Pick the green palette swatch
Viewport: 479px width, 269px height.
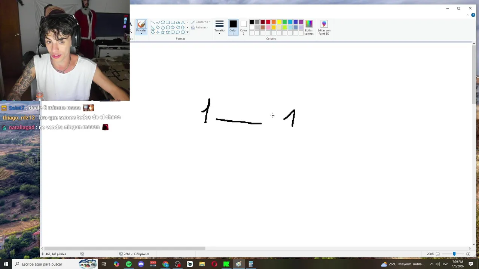tap(285, 22)
